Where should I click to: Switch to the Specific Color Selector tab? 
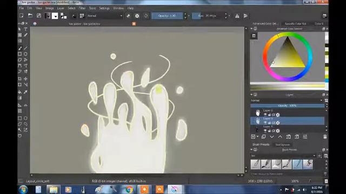click(x=296, y=24)
